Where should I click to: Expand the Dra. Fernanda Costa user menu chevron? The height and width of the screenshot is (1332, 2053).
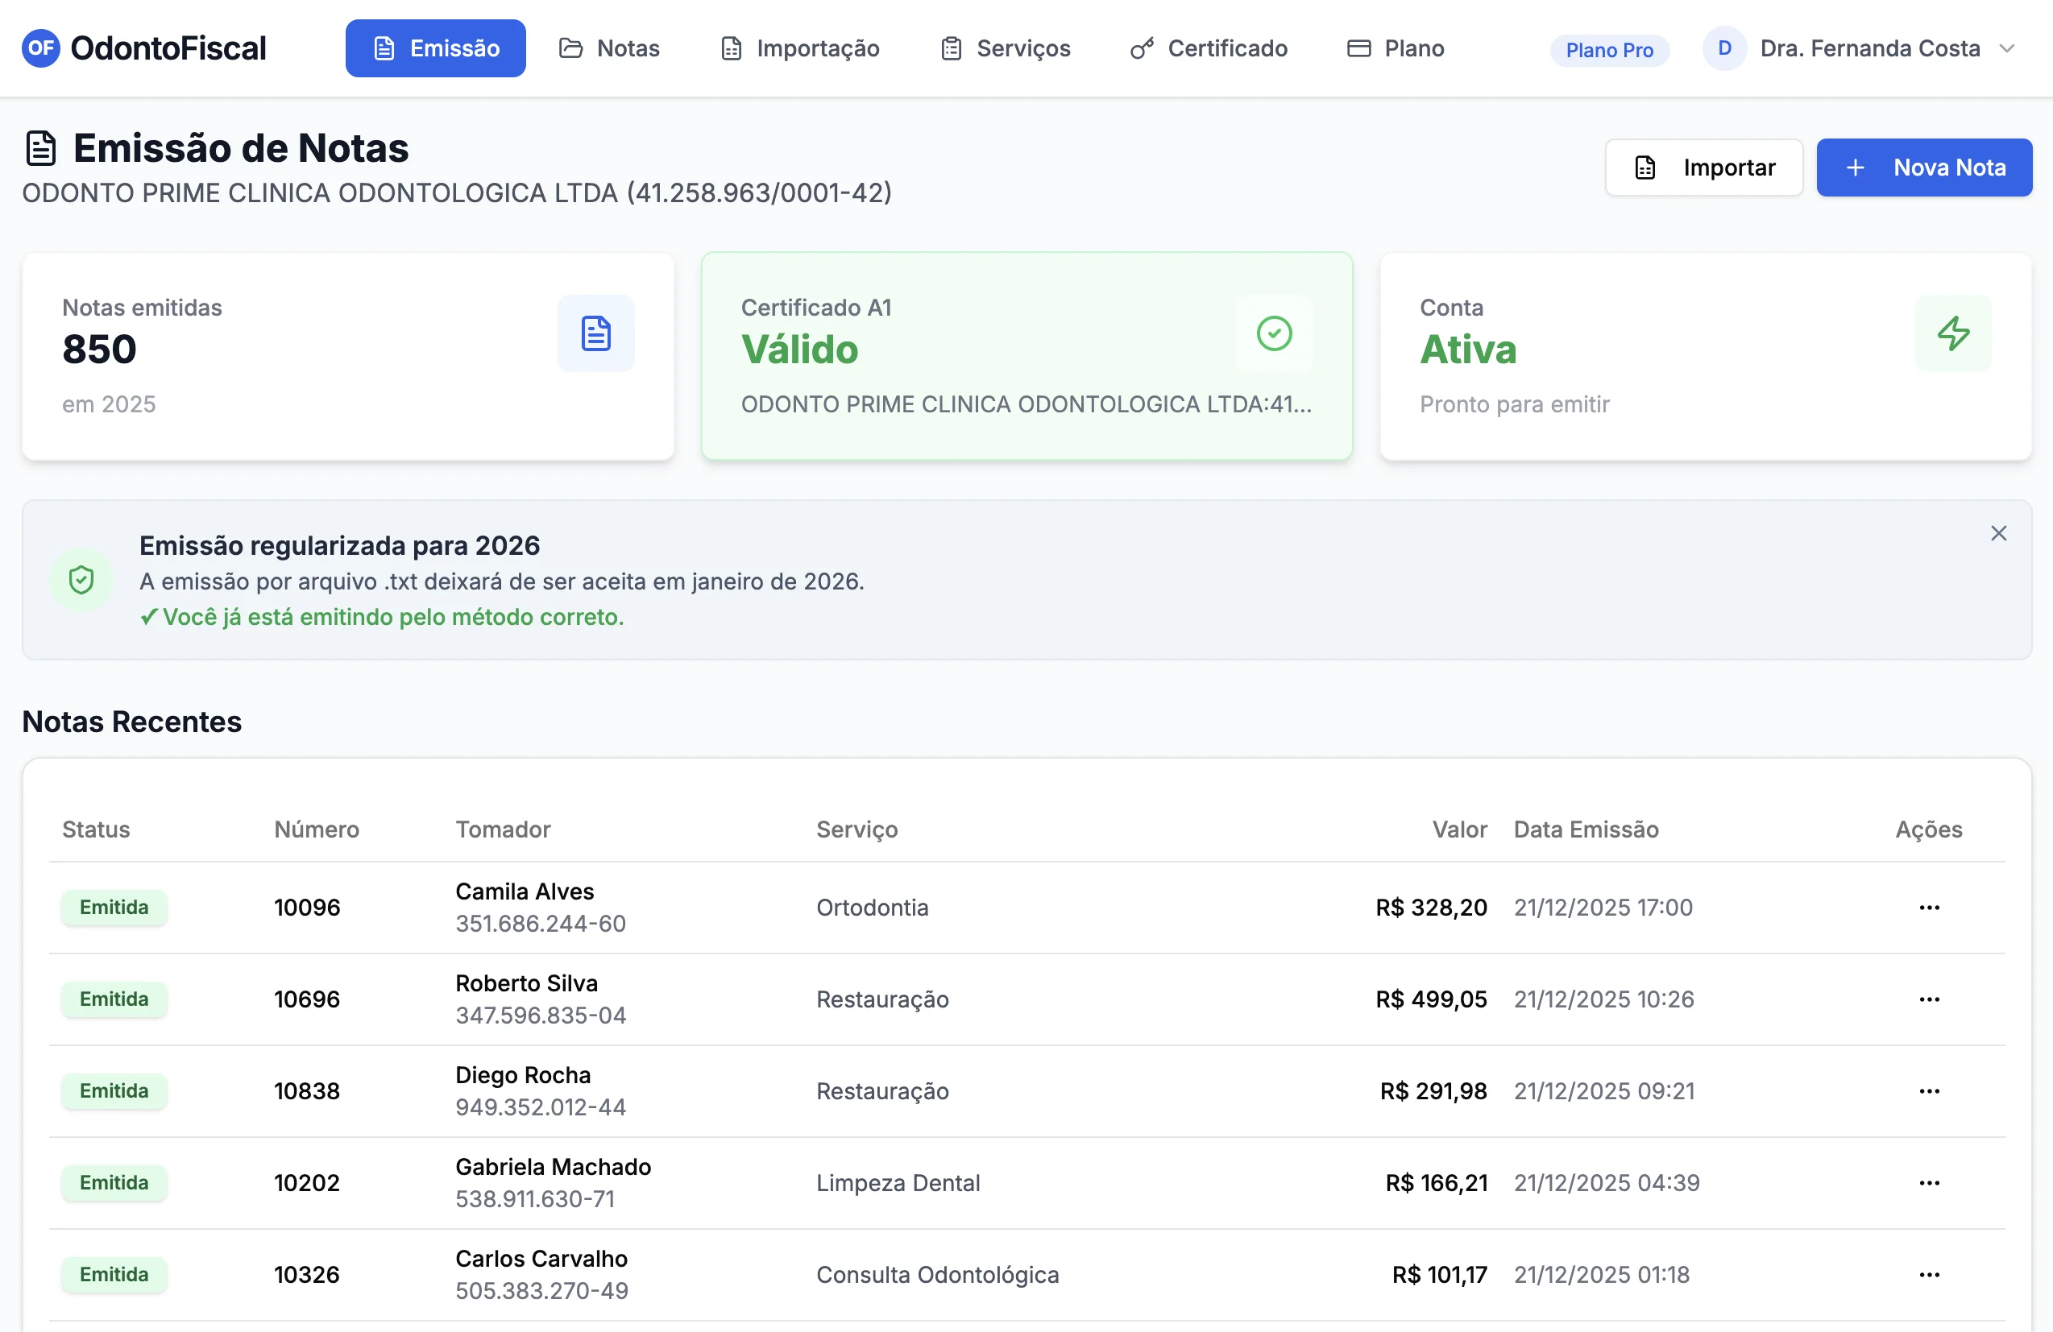2007,48
